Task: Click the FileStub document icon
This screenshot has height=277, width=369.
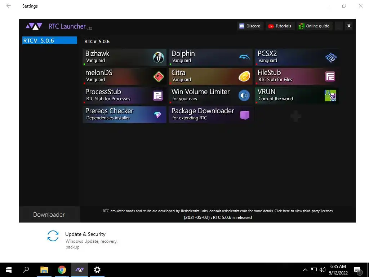Action: coord(330,76)
